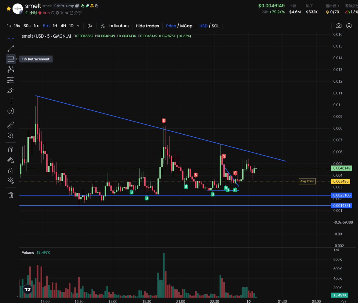The height and width of the screenshot is (303, 358).
Task: Switch to the 1D timeframe
Action: tap(71, 26)
